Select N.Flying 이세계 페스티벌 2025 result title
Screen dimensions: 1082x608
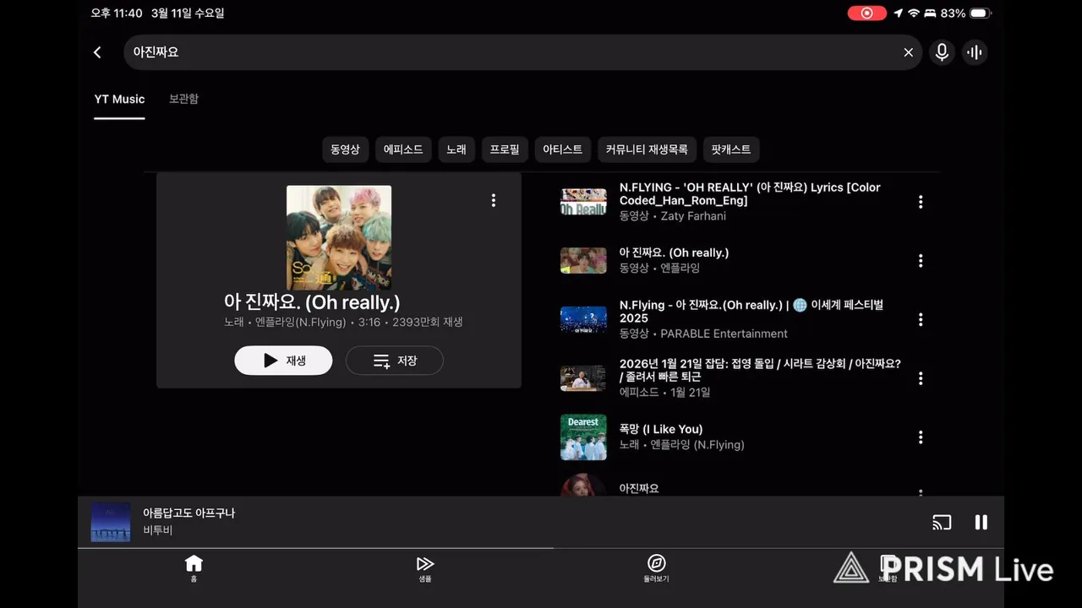751,312
